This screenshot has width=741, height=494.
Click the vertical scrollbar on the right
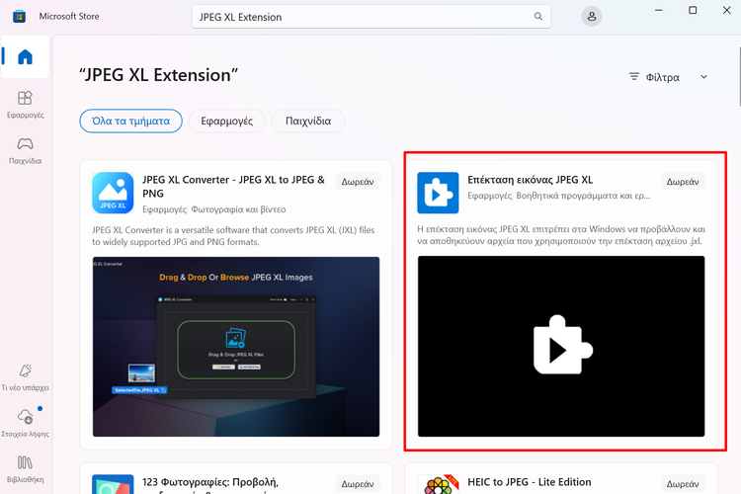[739, 77]
